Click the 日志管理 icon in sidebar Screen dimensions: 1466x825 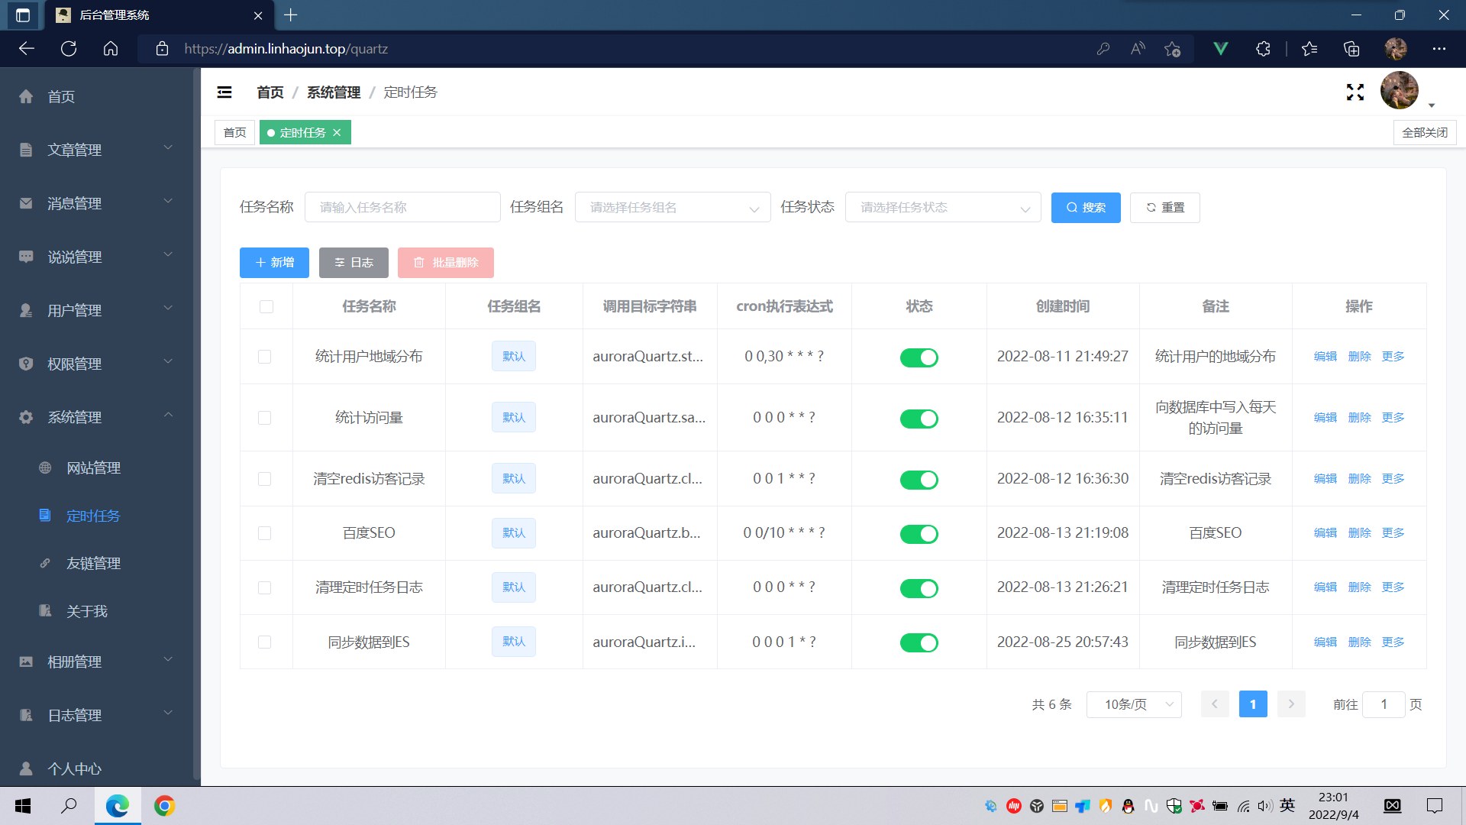[x=26, y=715]
